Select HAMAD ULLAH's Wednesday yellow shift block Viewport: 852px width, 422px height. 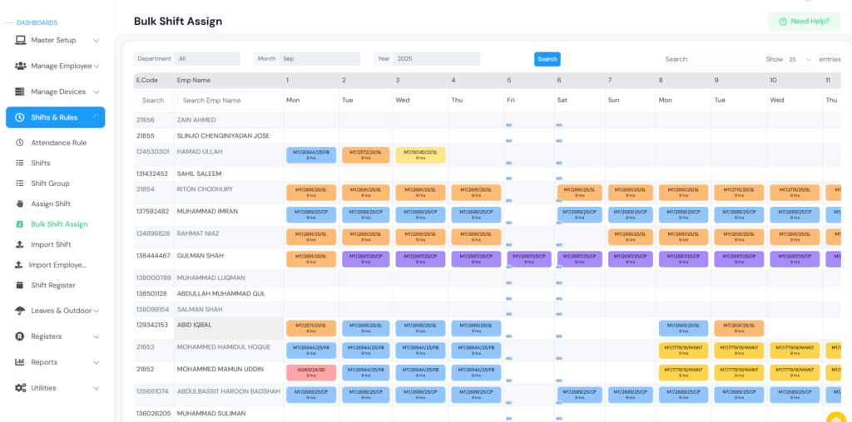pyautogui.click(x=420, y=155)
